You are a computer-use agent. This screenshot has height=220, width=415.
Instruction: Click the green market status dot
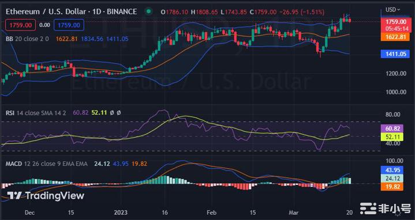point(149,12)
